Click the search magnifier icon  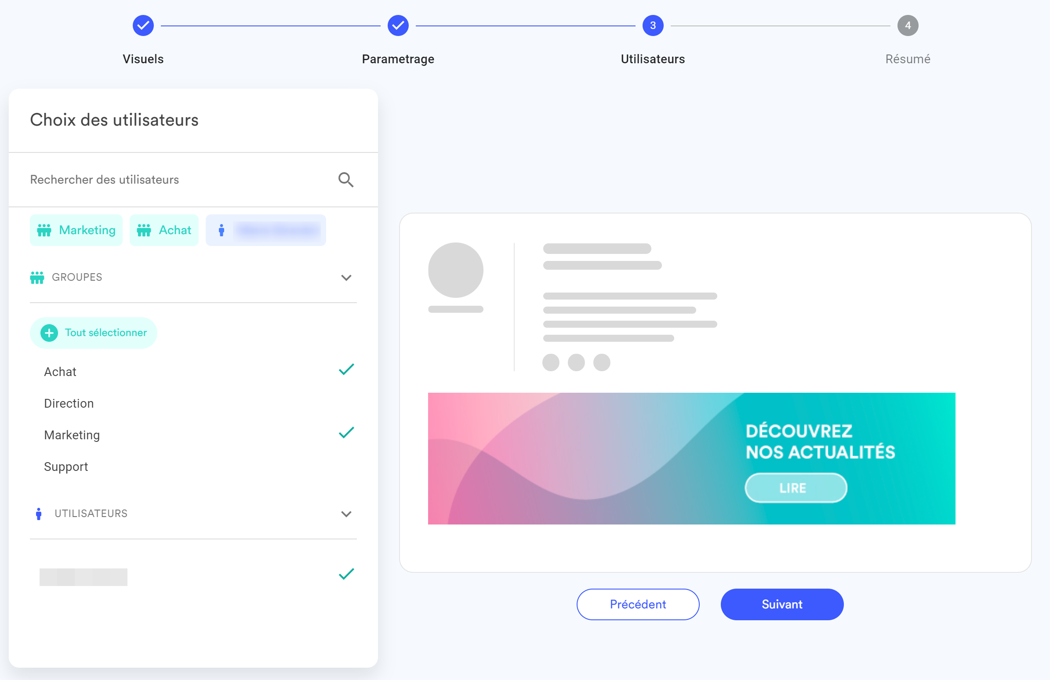click(346, 180)
